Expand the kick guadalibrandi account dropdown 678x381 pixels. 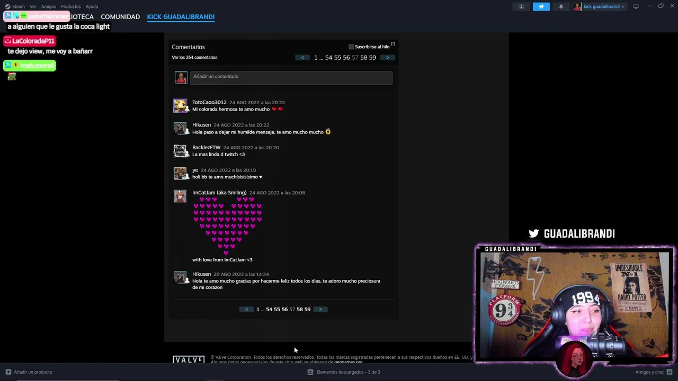tap(604, 6)
